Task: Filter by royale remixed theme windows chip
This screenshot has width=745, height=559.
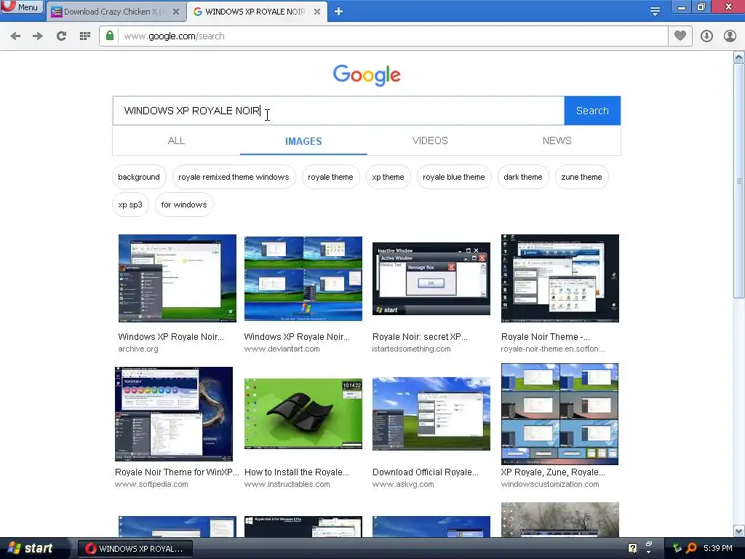Action: pyautogui.click(x=234, y=177)
